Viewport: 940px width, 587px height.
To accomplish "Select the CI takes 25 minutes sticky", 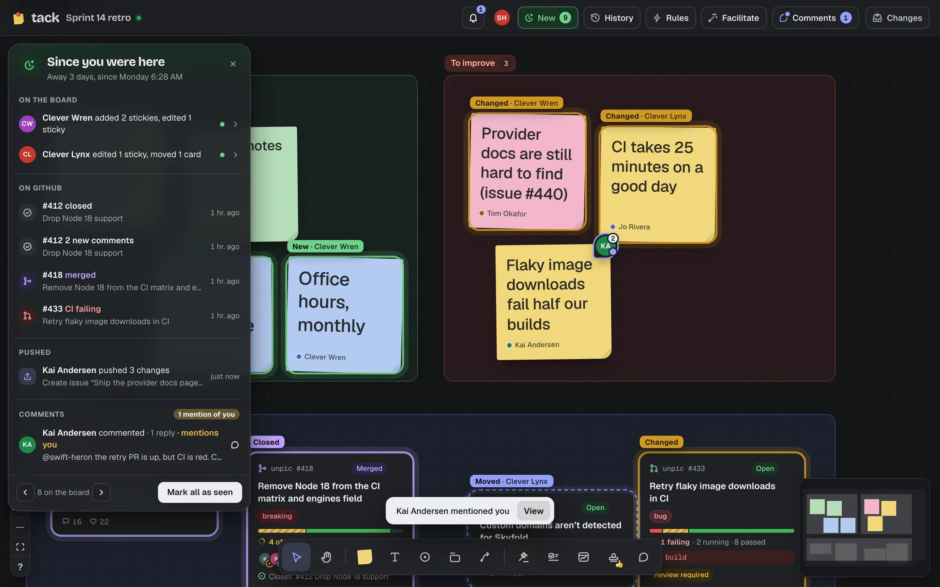I will coord(658,184).
